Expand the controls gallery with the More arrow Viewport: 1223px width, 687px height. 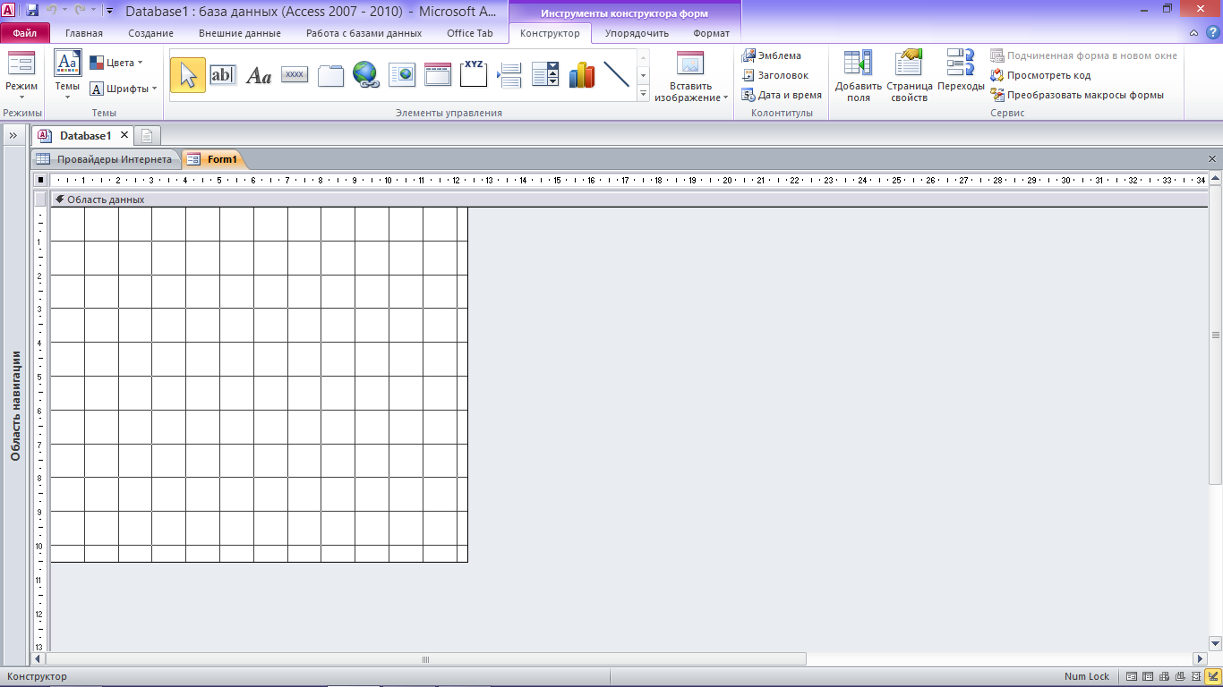tap(643, 93)
